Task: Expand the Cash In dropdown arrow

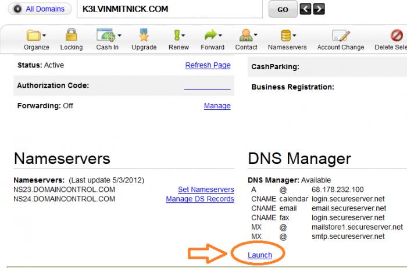Action: (x=119, y=35)
